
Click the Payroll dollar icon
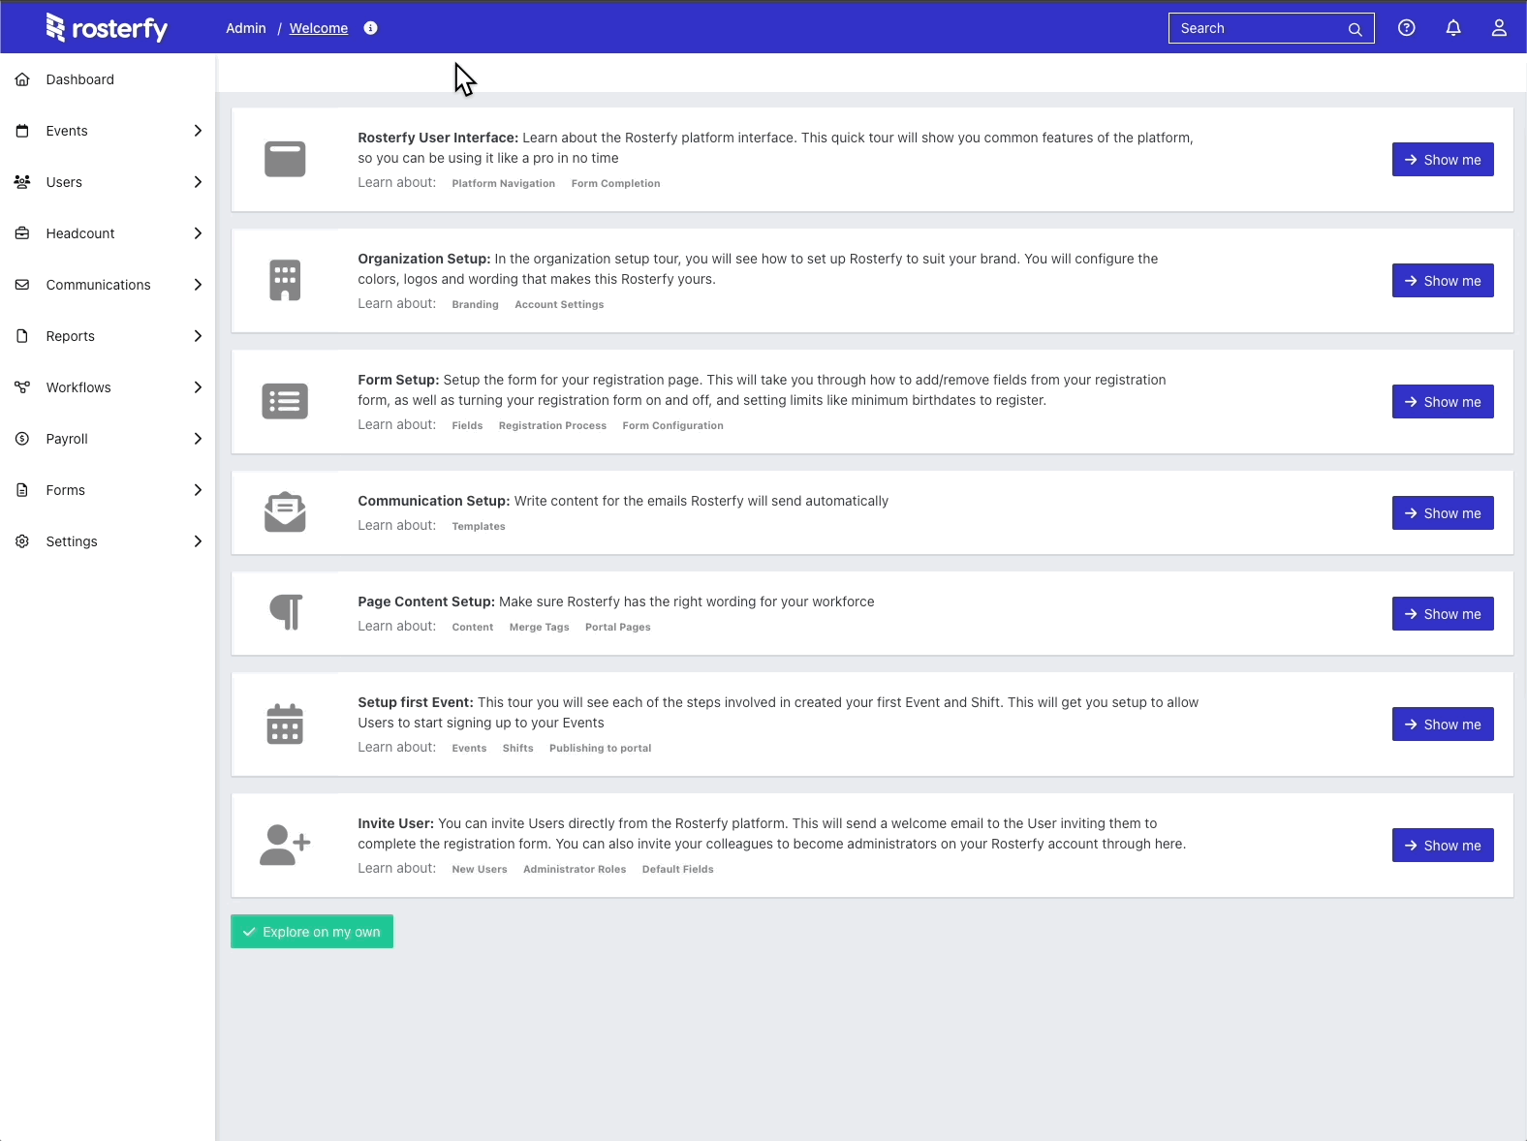coord(22,439)
